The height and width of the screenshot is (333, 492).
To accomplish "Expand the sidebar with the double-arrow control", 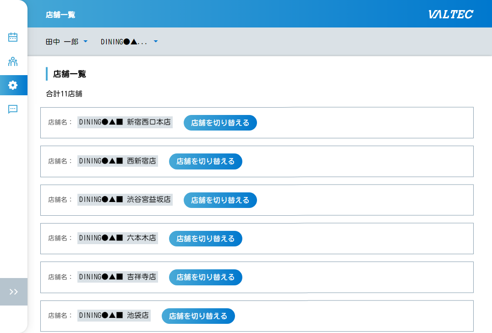I will [13, 291].
